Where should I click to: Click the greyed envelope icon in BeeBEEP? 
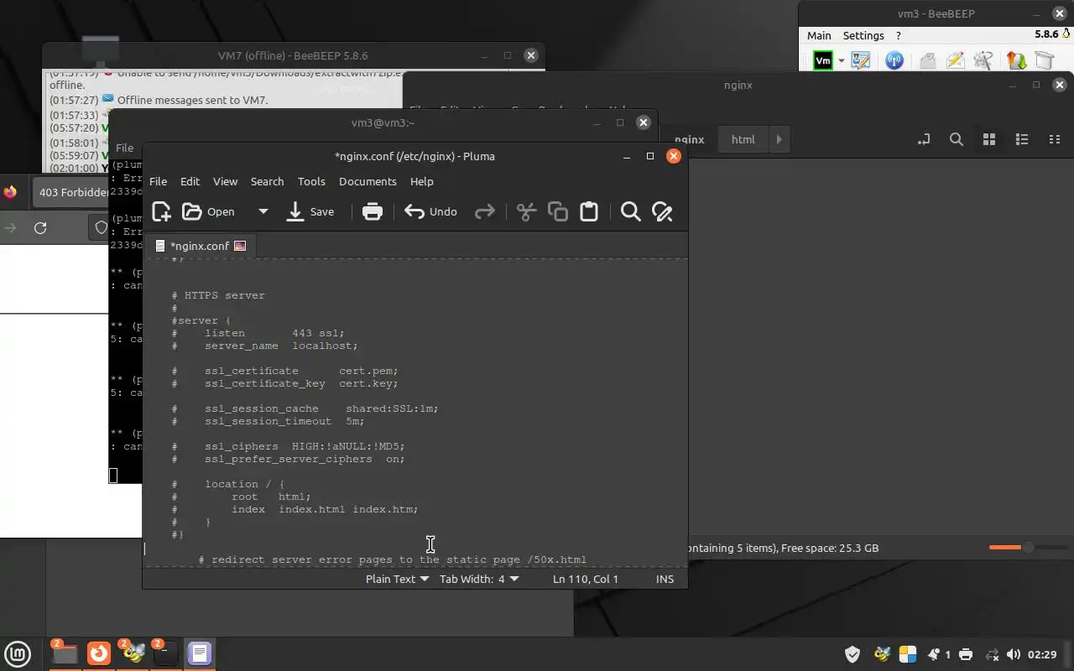click(927, 60)
